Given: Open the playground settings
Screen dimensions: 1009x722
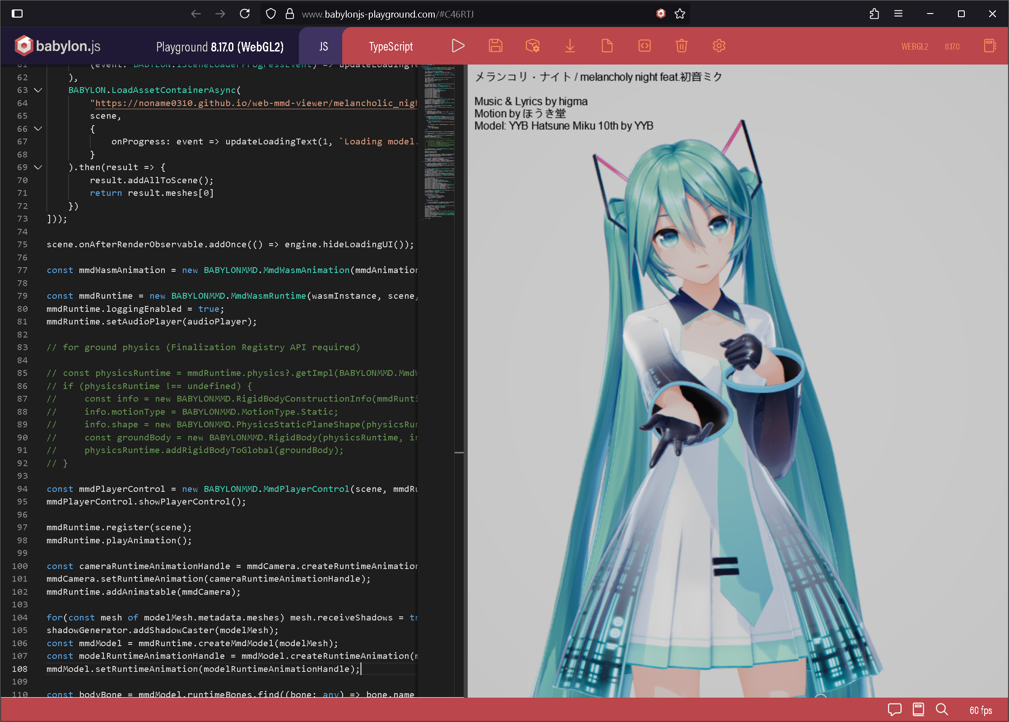Looking at the screenshot, I should (718, 46).
